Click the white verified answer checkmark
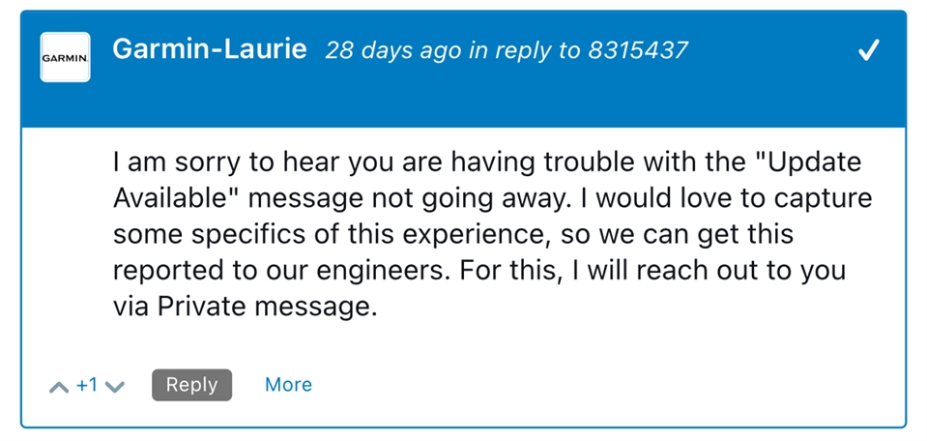Screen dimensions: 927x441 869,51
